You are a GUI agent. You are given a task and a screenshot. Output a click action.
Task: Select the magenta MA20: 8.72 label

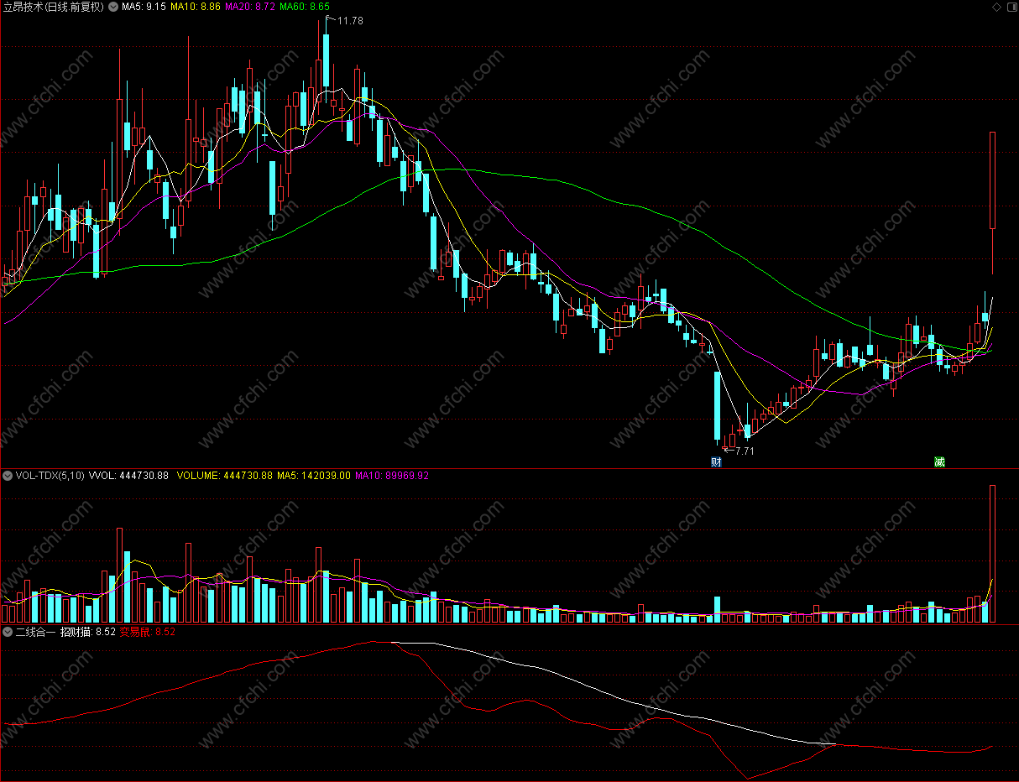tap(249, 7)
